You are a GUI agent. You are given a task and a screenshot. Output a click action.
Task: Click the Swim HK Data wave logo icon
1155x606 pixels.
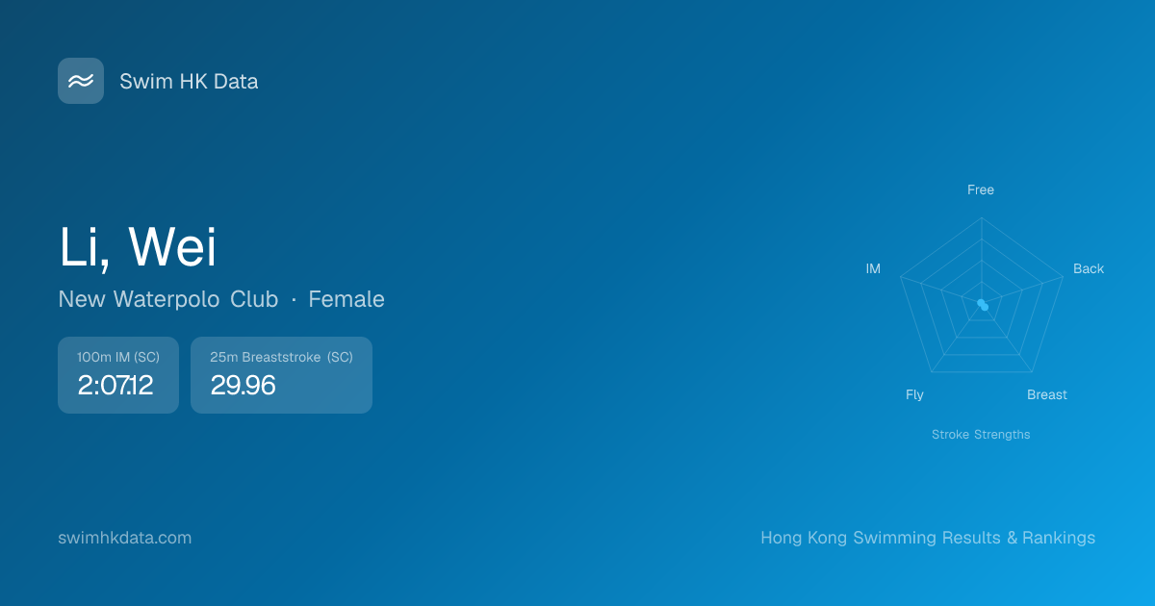(81, 81)
